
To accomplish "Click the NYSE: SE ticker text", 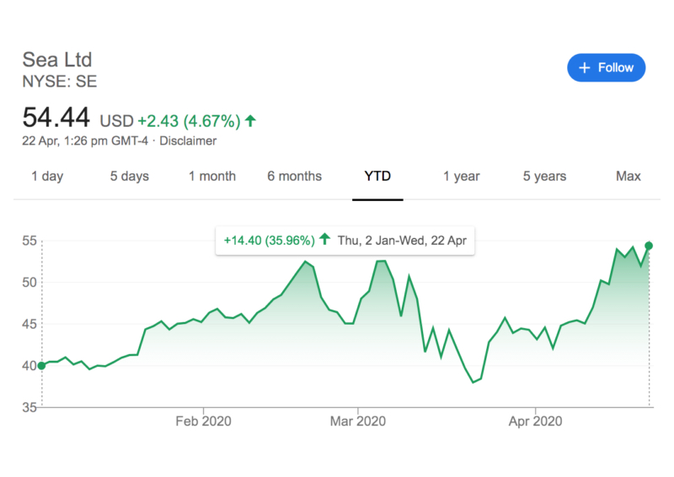I will [60, 82].
